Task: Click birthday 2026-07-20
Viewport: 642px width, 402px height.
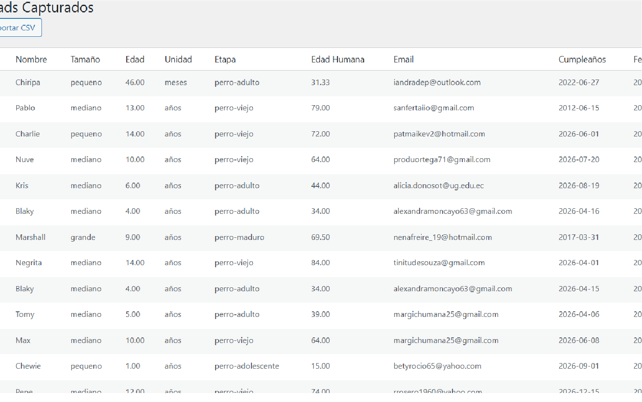Action: tap(579, 160)
